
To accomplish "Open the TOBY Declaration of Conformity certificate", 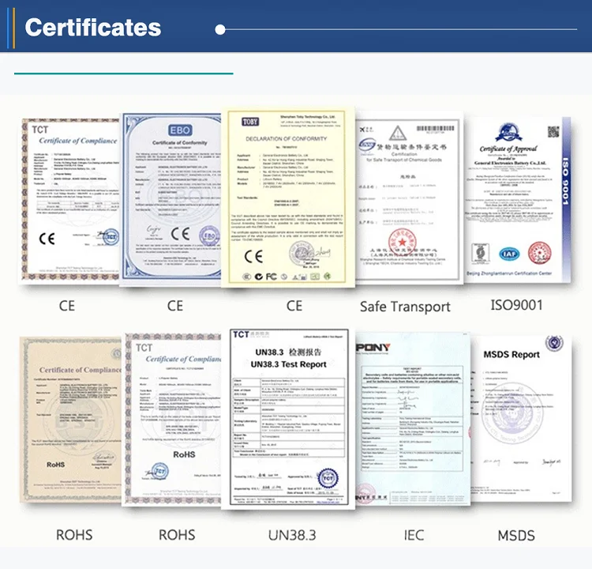I will point(287,197).
